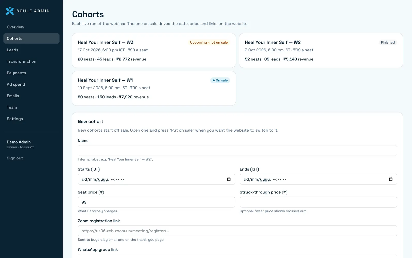Click the Soule Admin butterfly logo
412x258 pixels.
click(x=10, y=11)
